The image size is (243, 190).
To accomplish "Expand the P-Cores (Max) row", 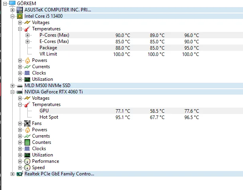I will click(x=27, y=35).
